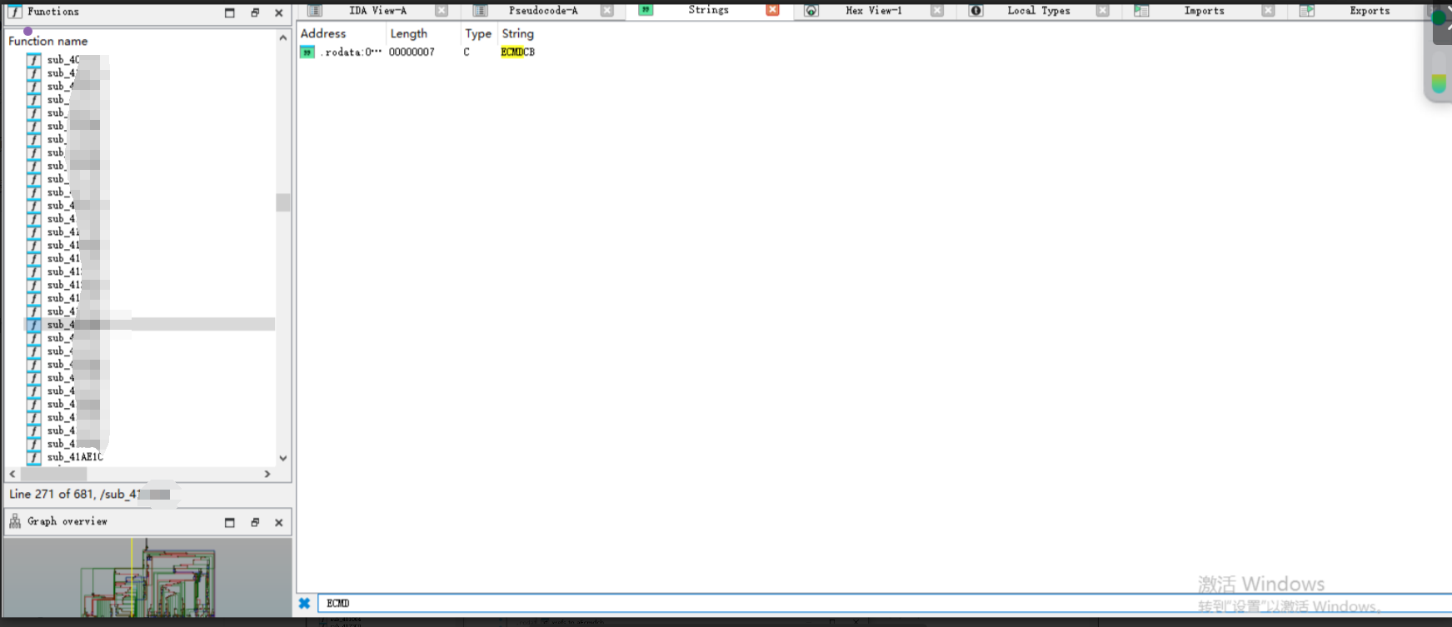This screenshot has width=1452, height=627.
Task: Open the Local Types tab
Action: click(x=1038, y=11)
